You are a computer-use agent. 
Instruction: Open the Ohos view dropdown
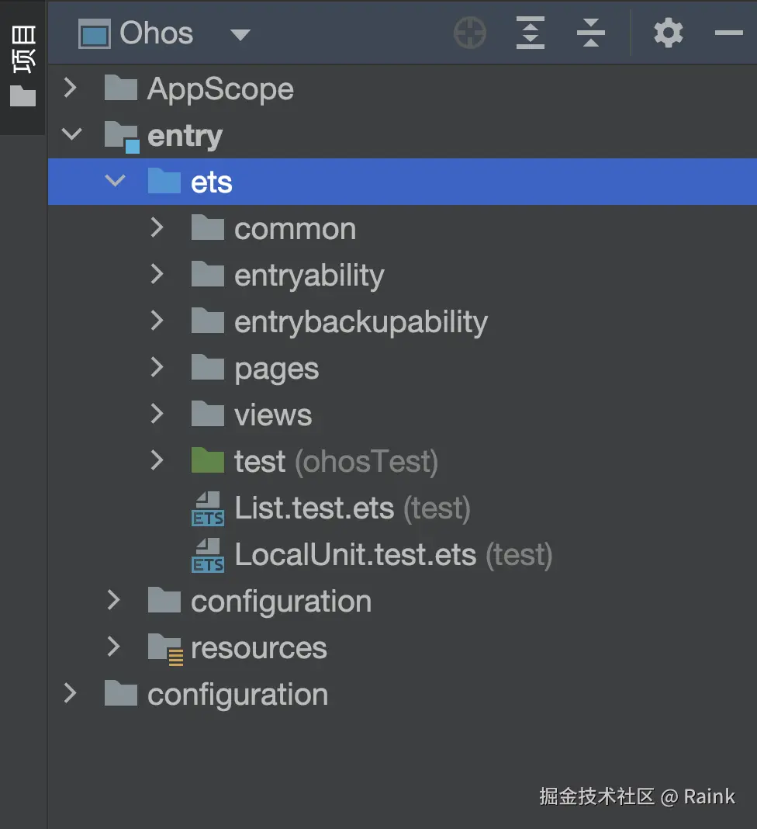click(x=240, y=34)
